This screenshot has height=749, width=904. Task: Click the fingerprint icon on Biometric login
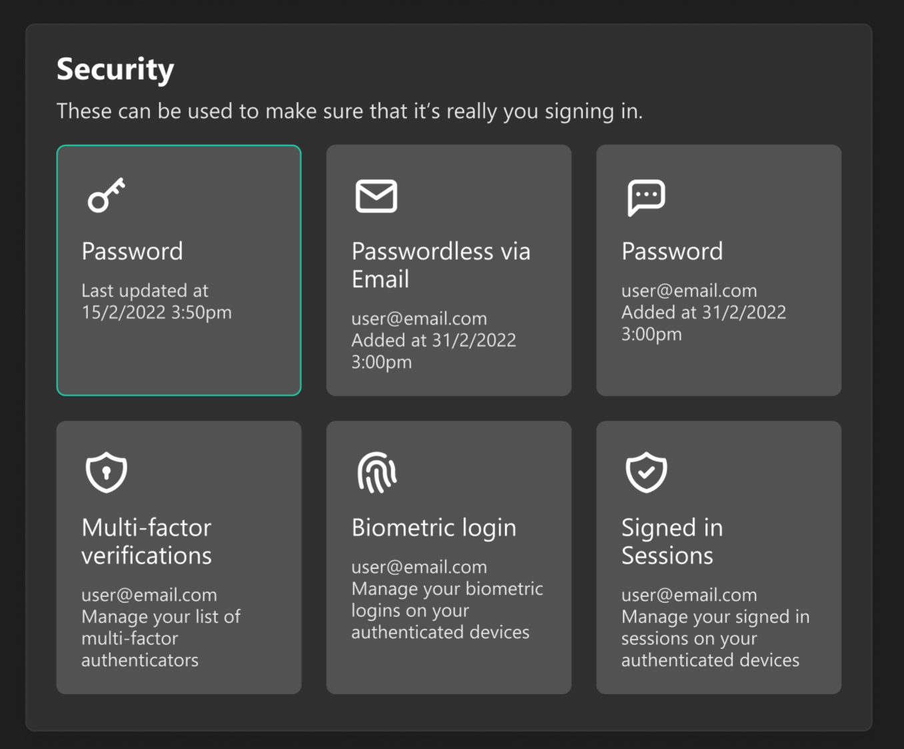[377, 472]
